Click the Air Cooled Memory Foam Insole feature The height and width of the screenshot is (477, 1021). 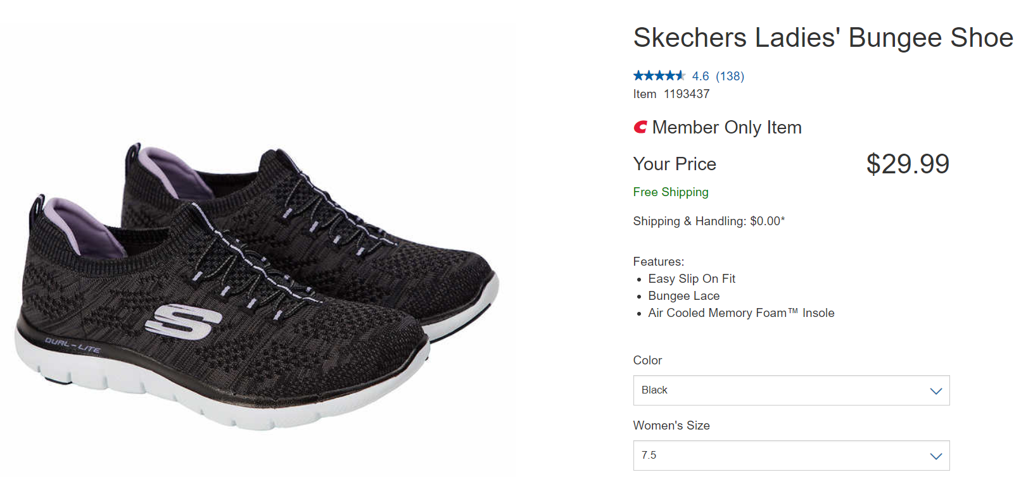click(741, 313)
